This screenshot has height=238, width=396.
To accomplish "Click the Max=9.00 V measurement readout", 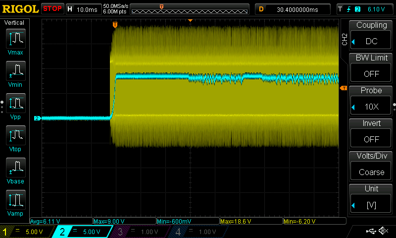I will [x=125, y=221].
